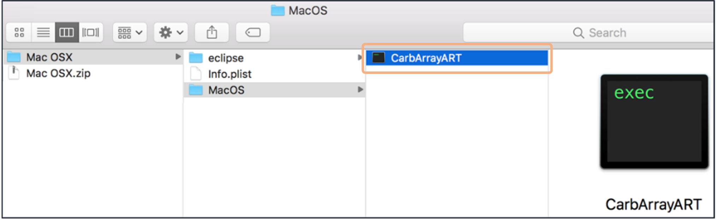717x220 pixels.
Task: Select the CarbArrayART executable file
Action: 457,58
